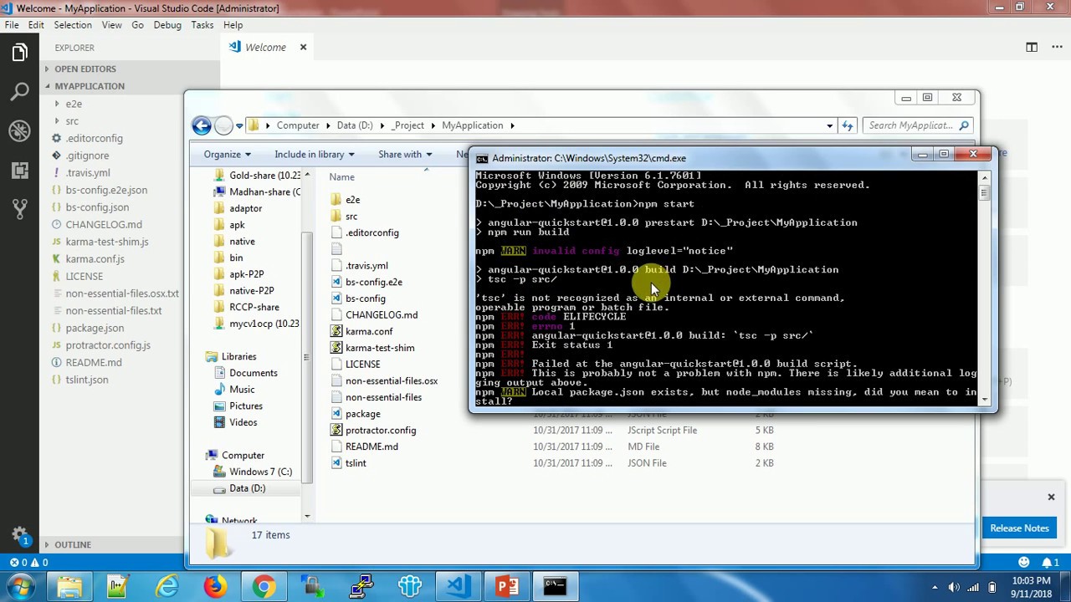Click the clock in the system tray
Image resolution: width=1071 pixels, height=602 pixels.
(x=1031, y=586)
